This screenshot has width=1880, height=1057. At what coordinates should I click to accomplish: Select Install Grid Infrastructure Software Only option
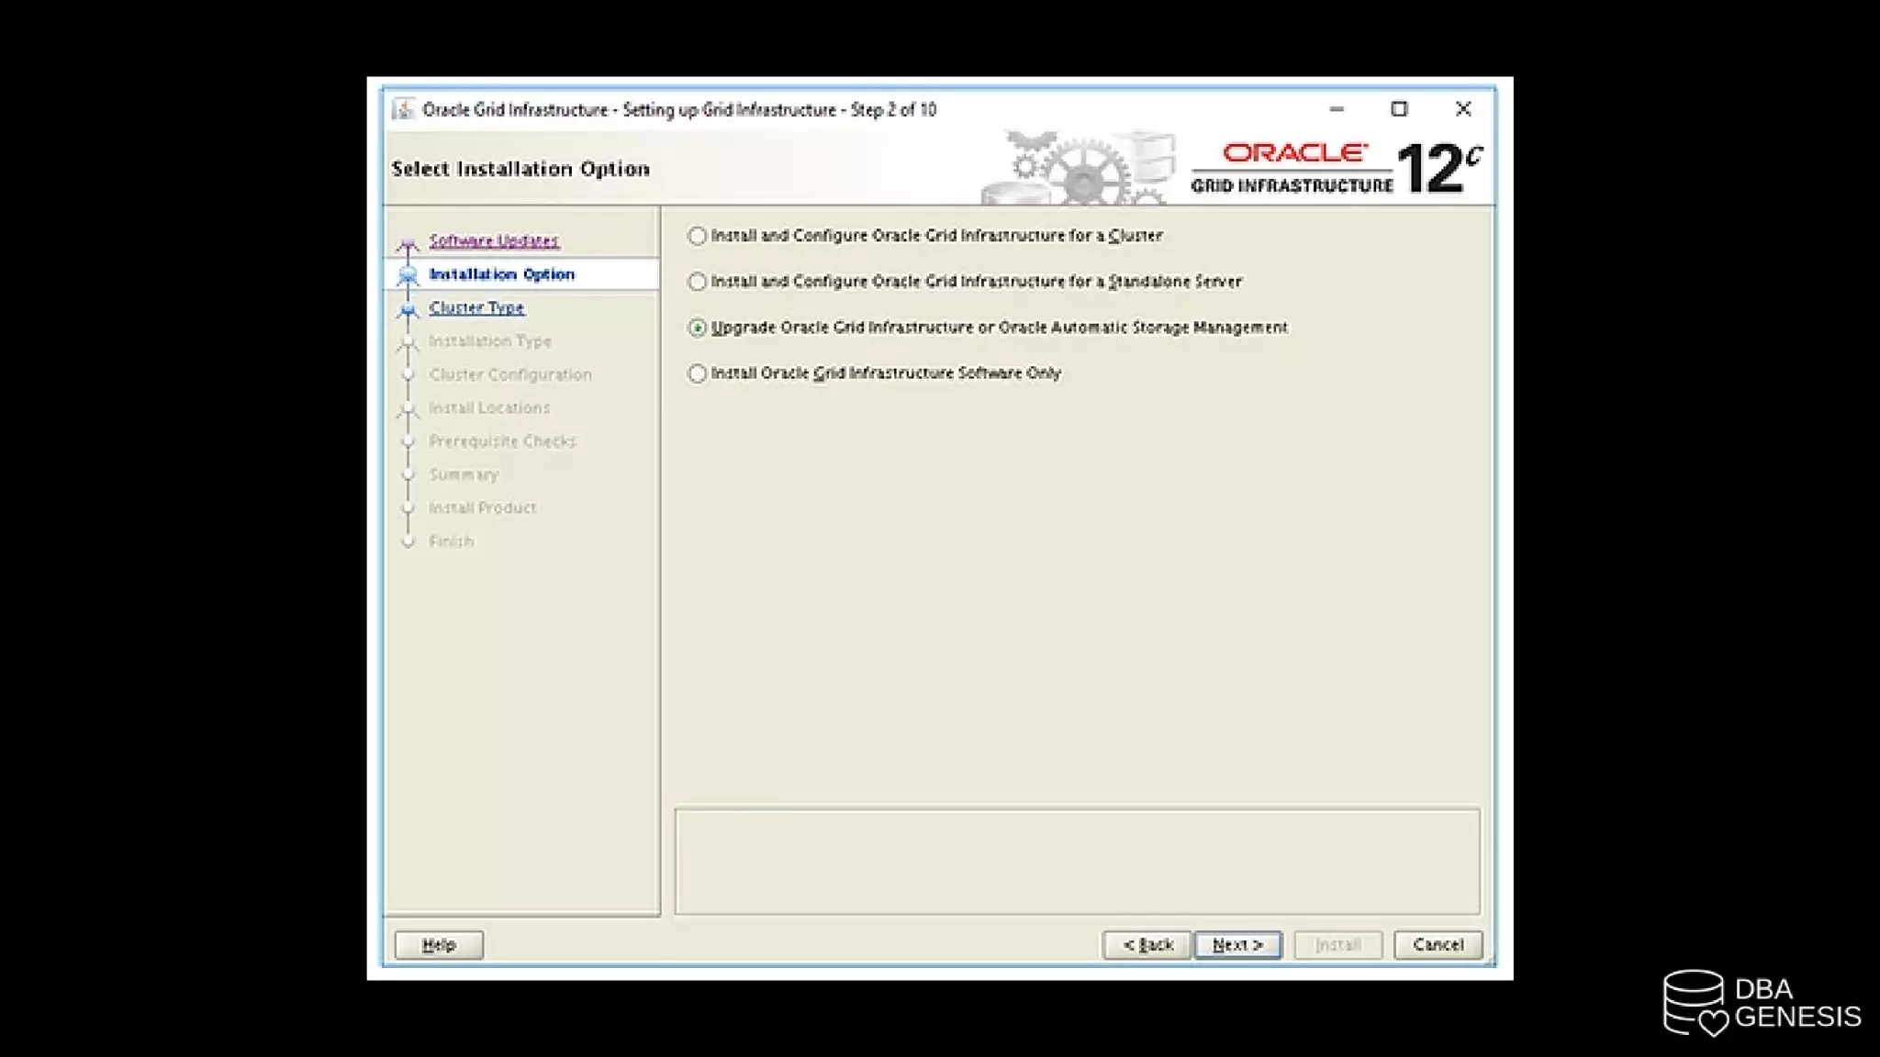tap(698, 373)
